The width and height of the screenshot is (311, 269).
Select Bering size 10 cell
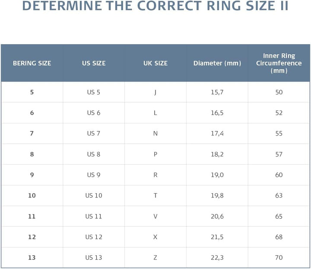coord(32,195)
